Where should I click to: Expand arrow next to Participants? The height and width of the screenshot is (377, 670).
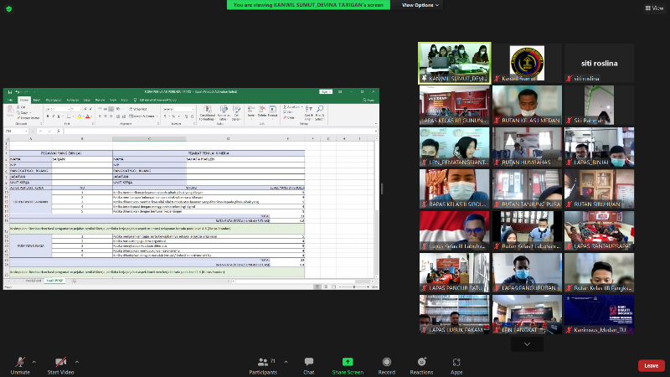point(285,361)
